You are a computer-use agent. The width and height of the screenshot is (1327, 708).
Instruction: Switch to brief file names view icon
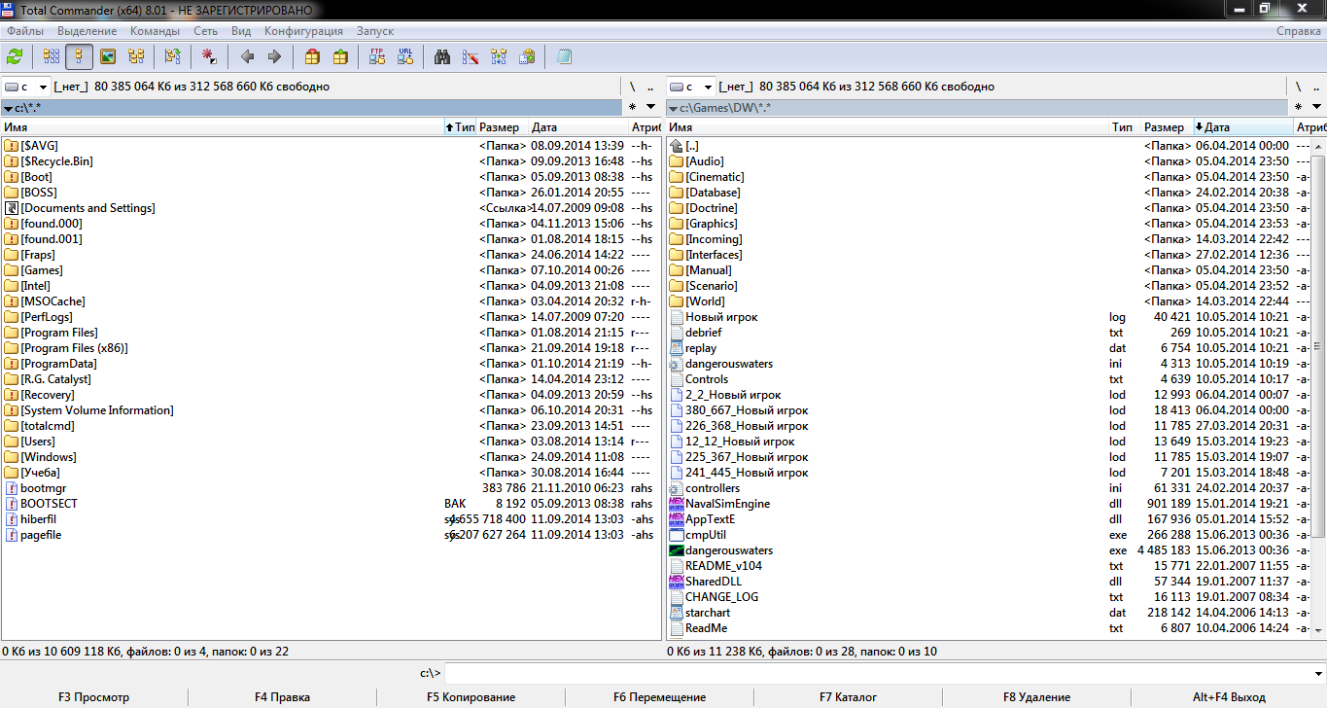52,57
